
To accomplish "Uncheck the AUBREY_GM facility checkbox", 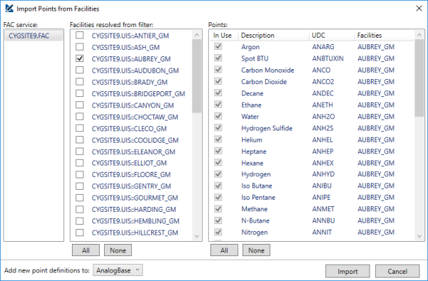I will 80,58.
